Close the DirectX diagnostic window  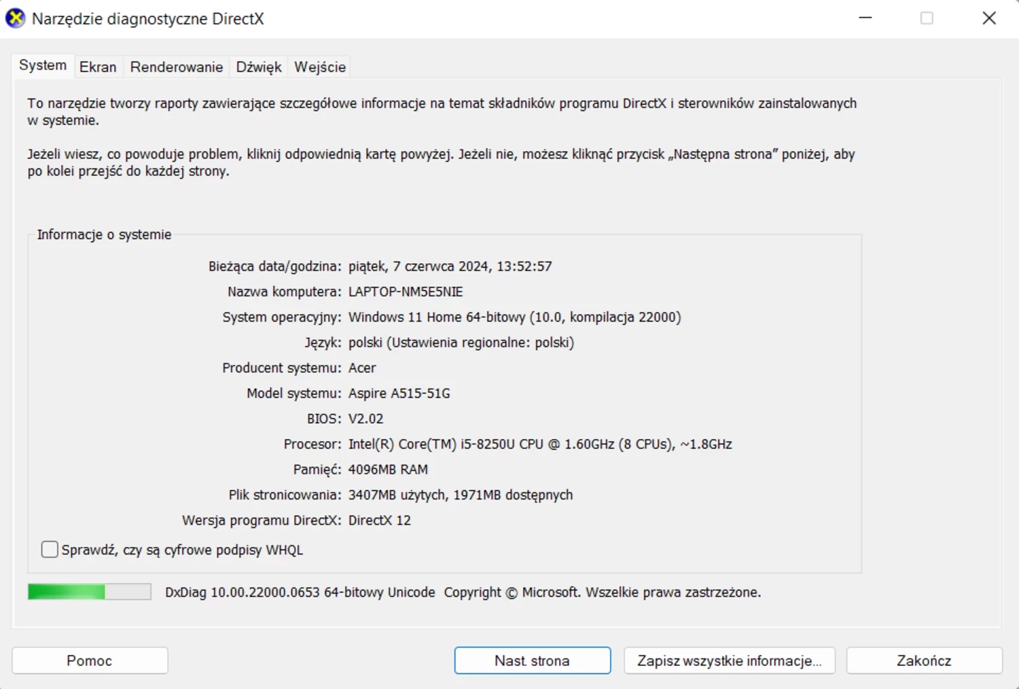(x=989, y=18)
